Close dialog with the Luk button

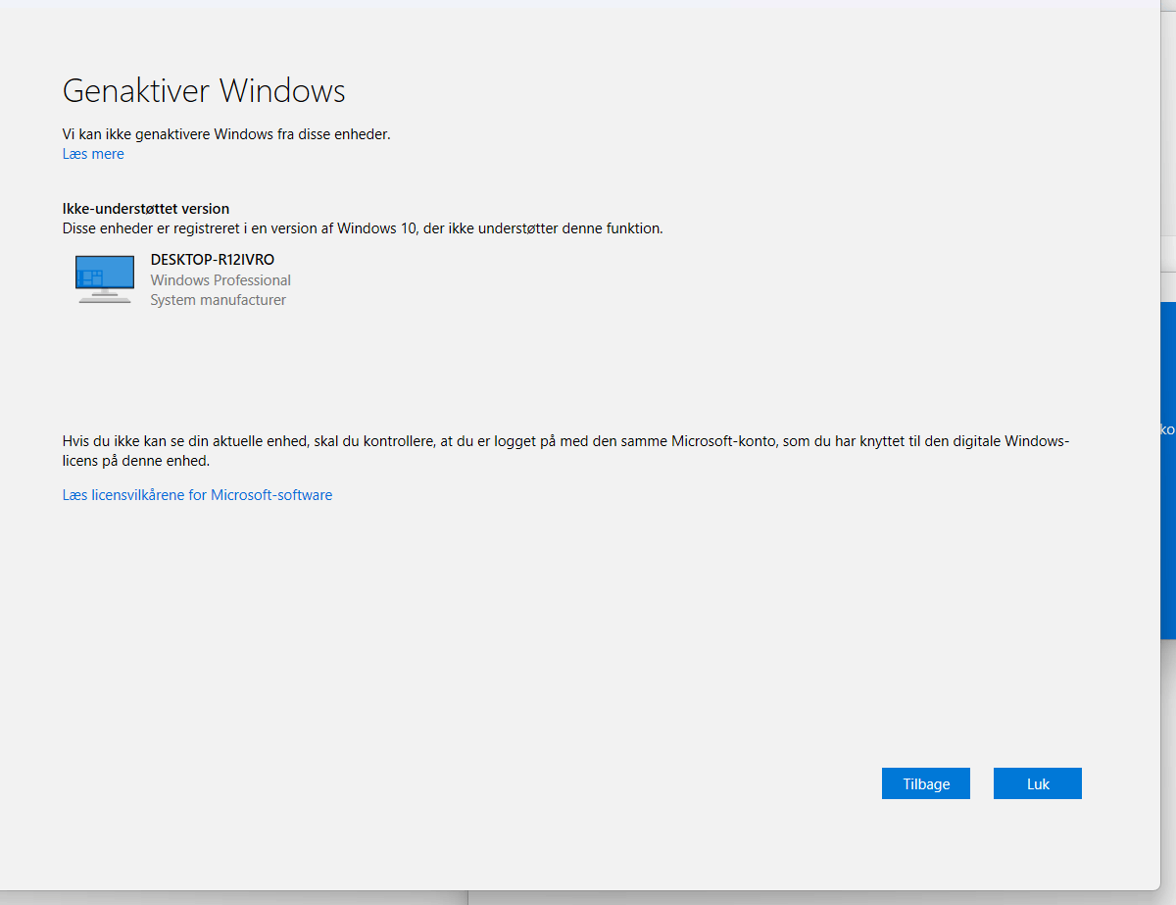point(1038,783)
